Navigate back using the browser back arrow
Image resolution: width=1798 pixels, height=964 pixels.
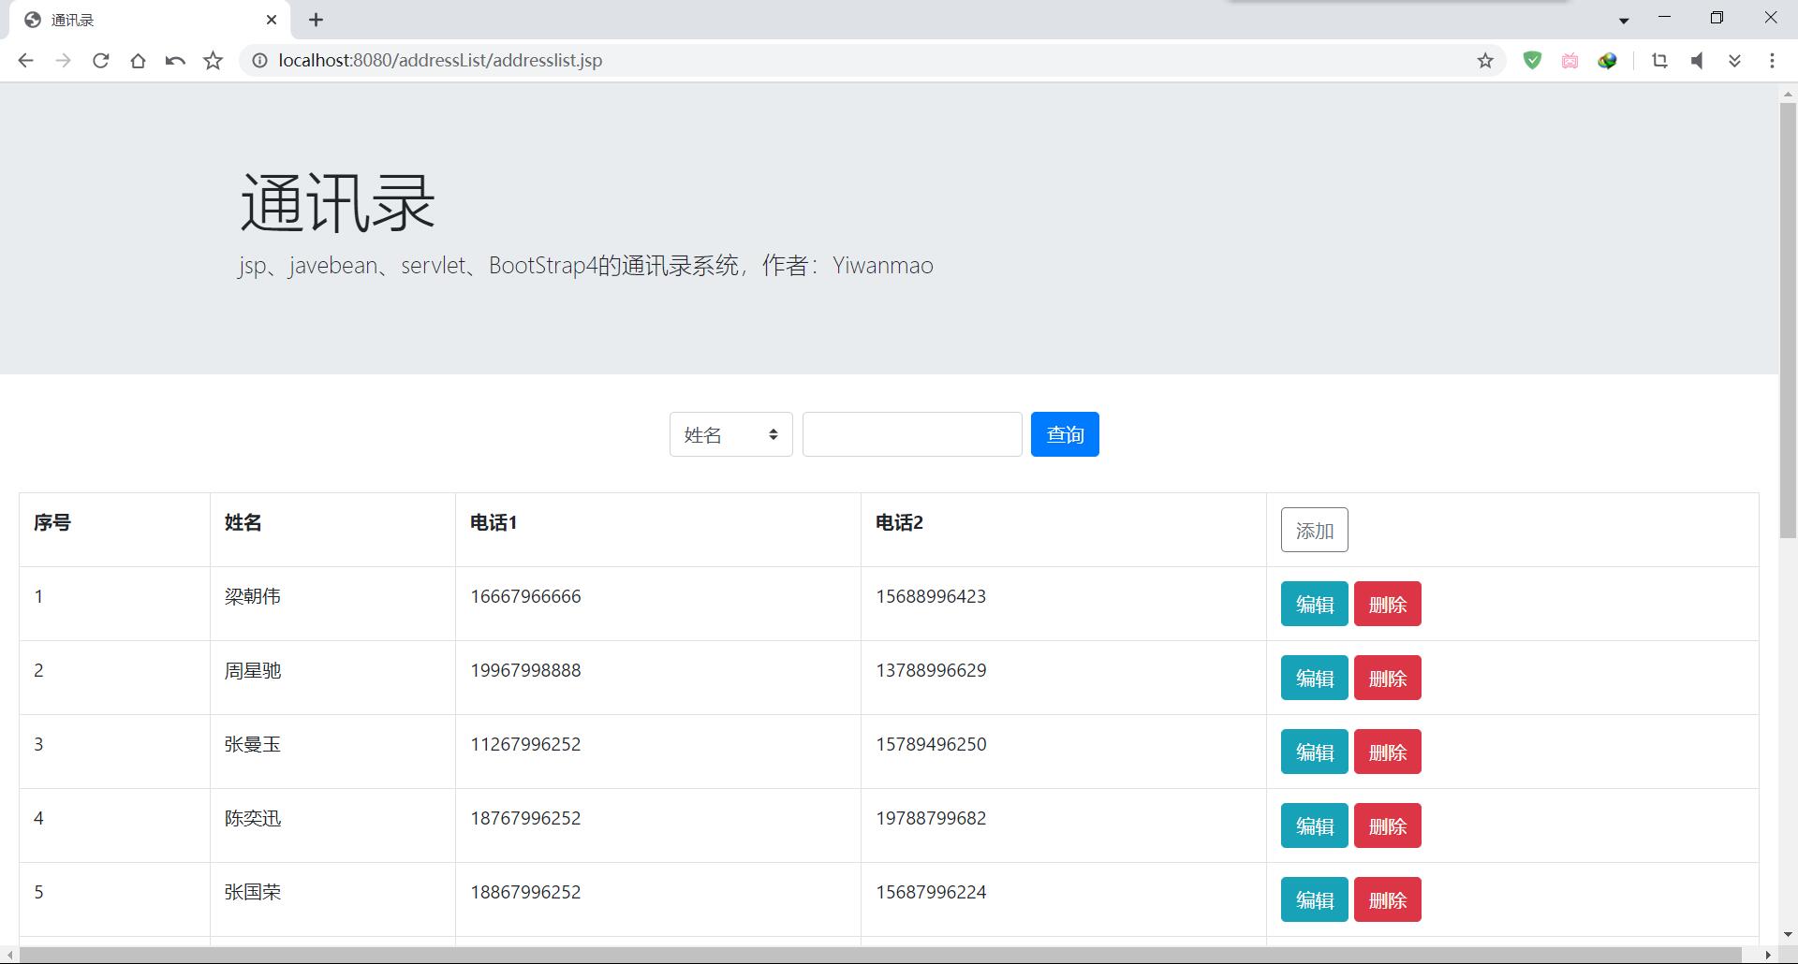click(25, 60)
